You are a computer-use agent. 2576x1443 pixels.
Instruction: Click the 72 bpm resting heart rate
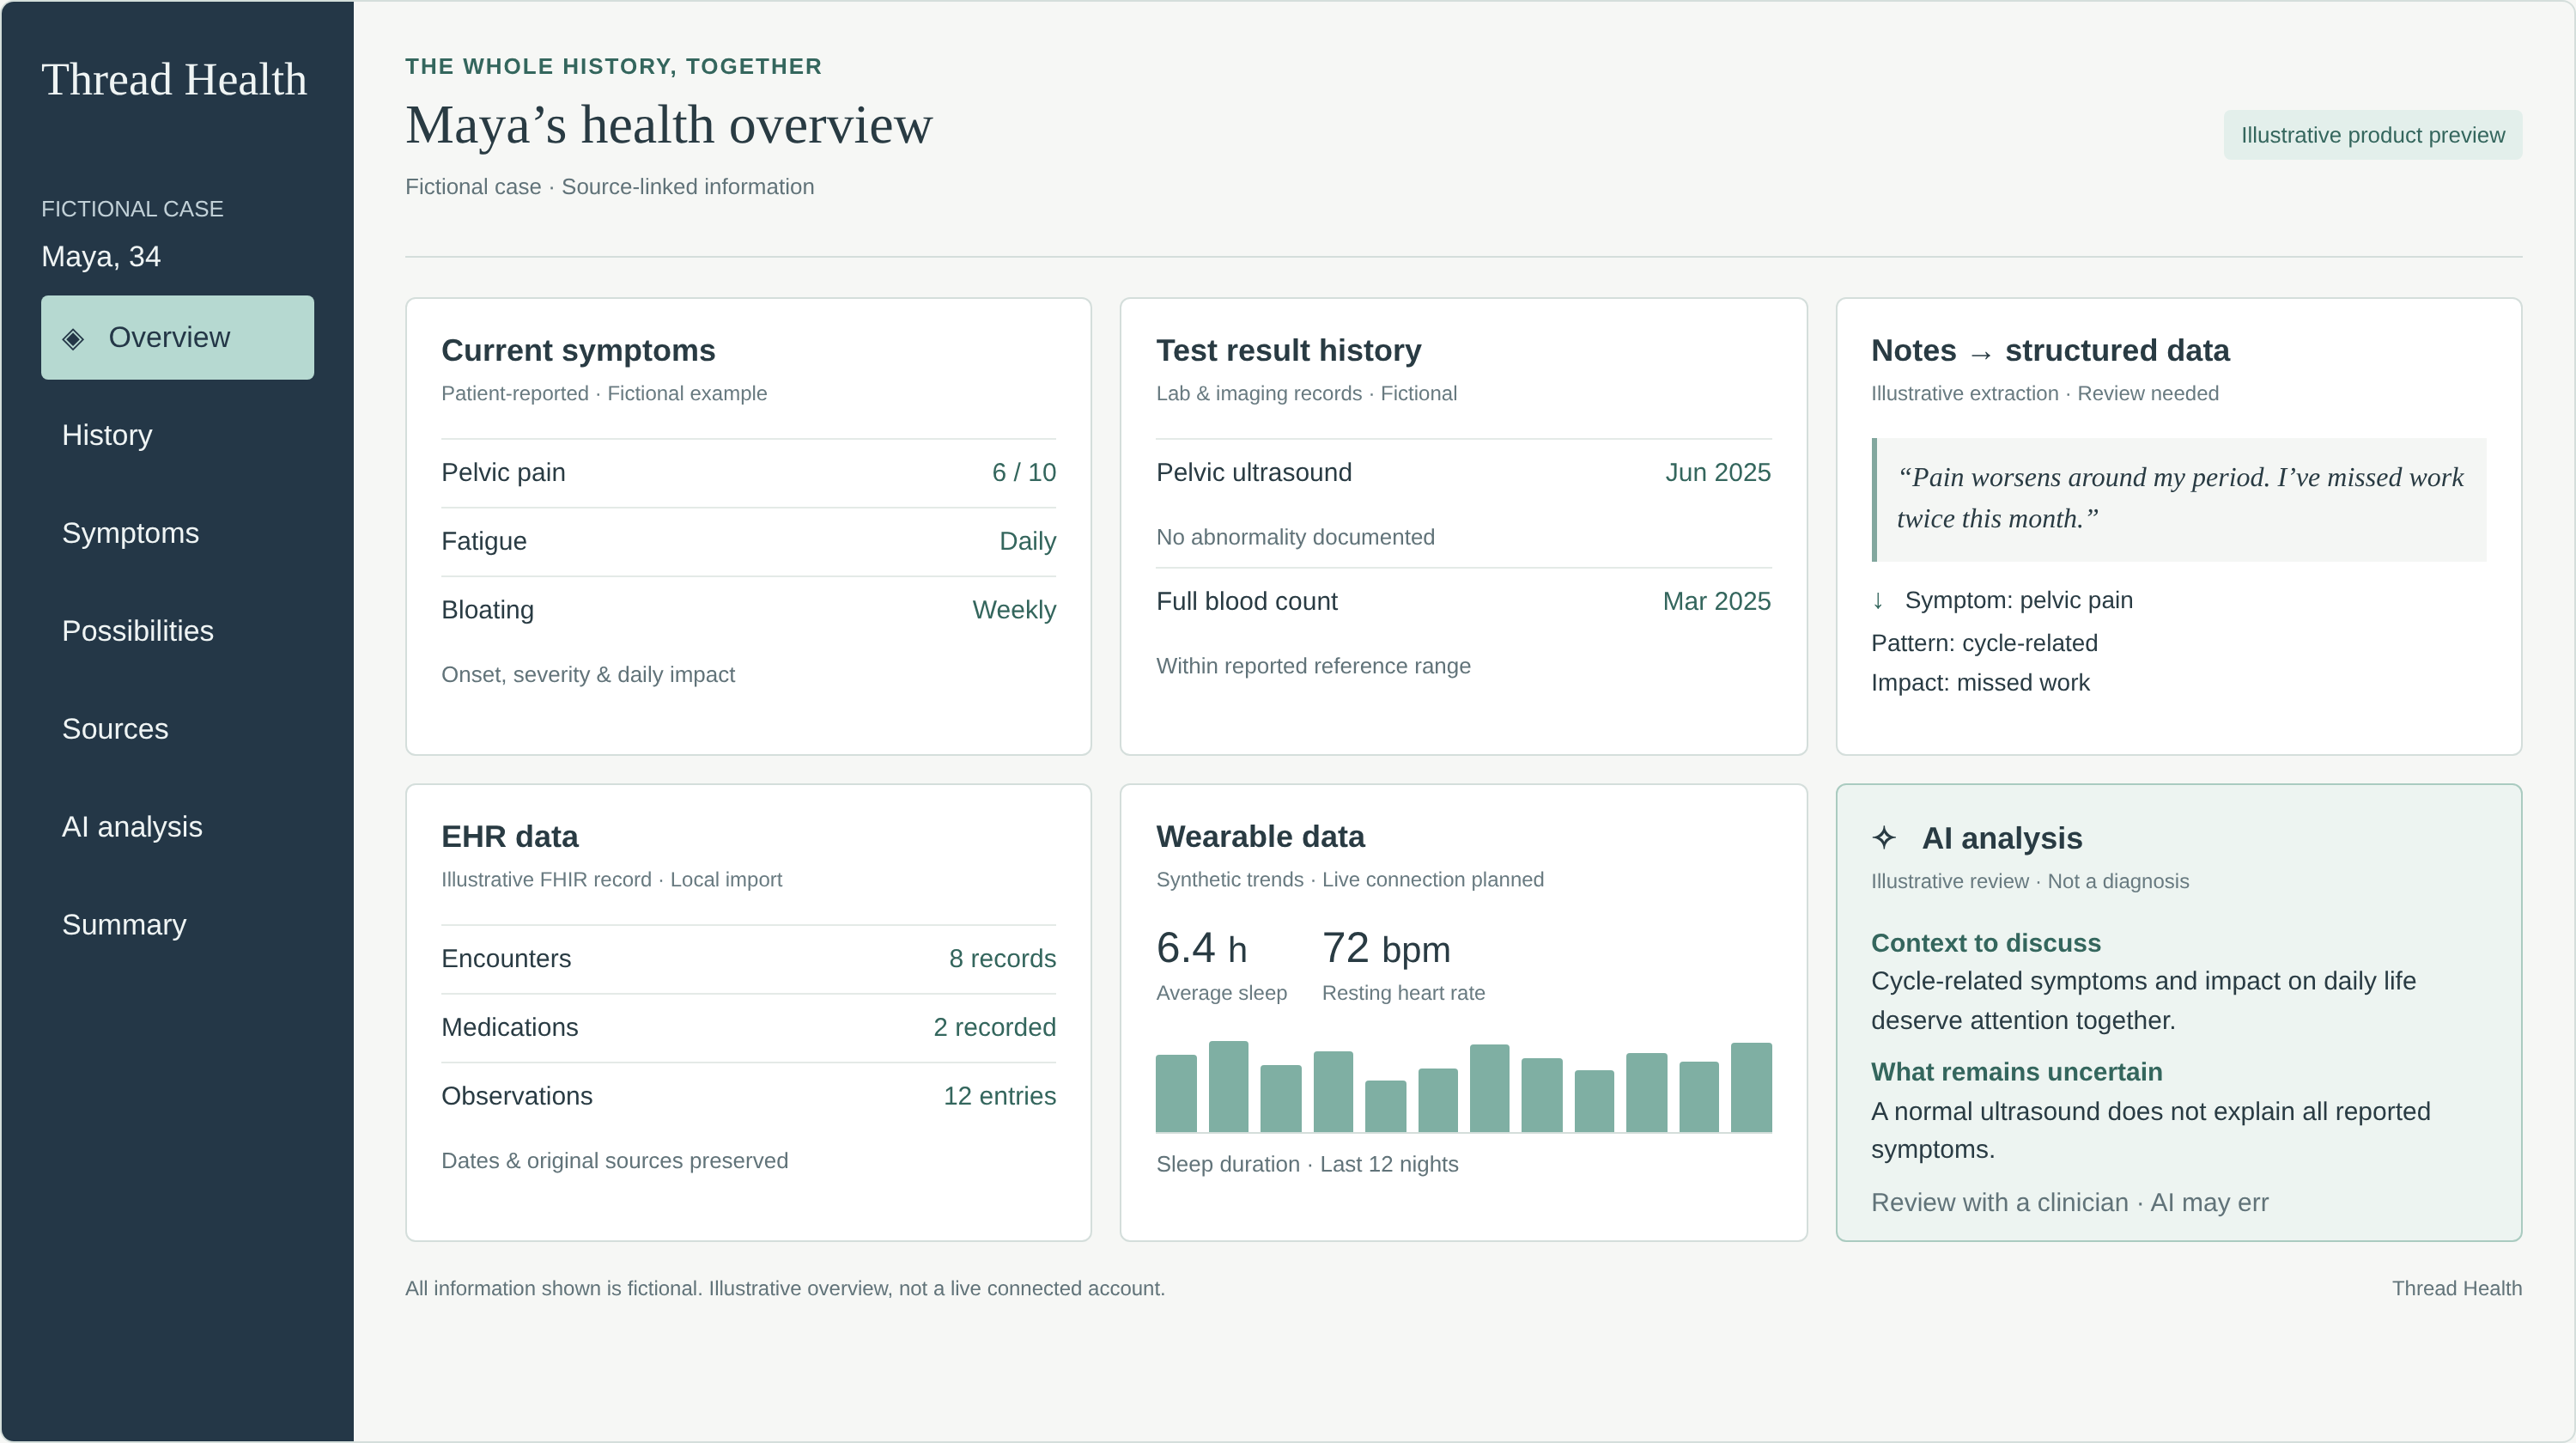click(x=1386, y=948)
